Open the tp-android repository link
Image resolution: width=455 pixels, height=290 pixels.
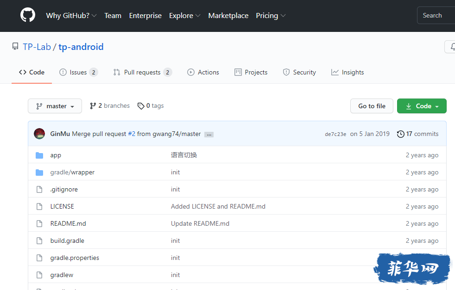pos(81,47)
